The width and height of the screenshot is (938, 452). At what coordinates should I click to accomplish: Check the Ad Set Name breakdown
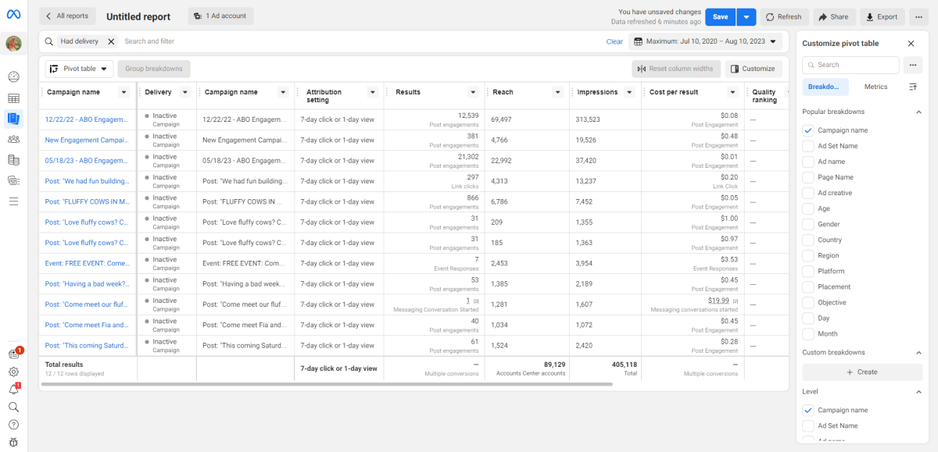[808, 146]
